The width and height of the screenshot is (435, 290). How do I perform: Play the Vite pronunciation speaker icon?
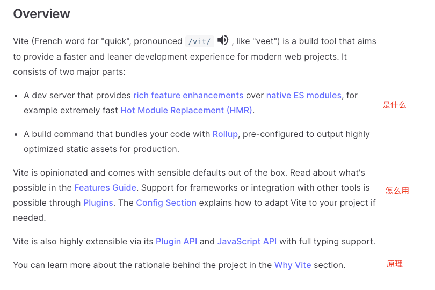[x=223, y=40]
